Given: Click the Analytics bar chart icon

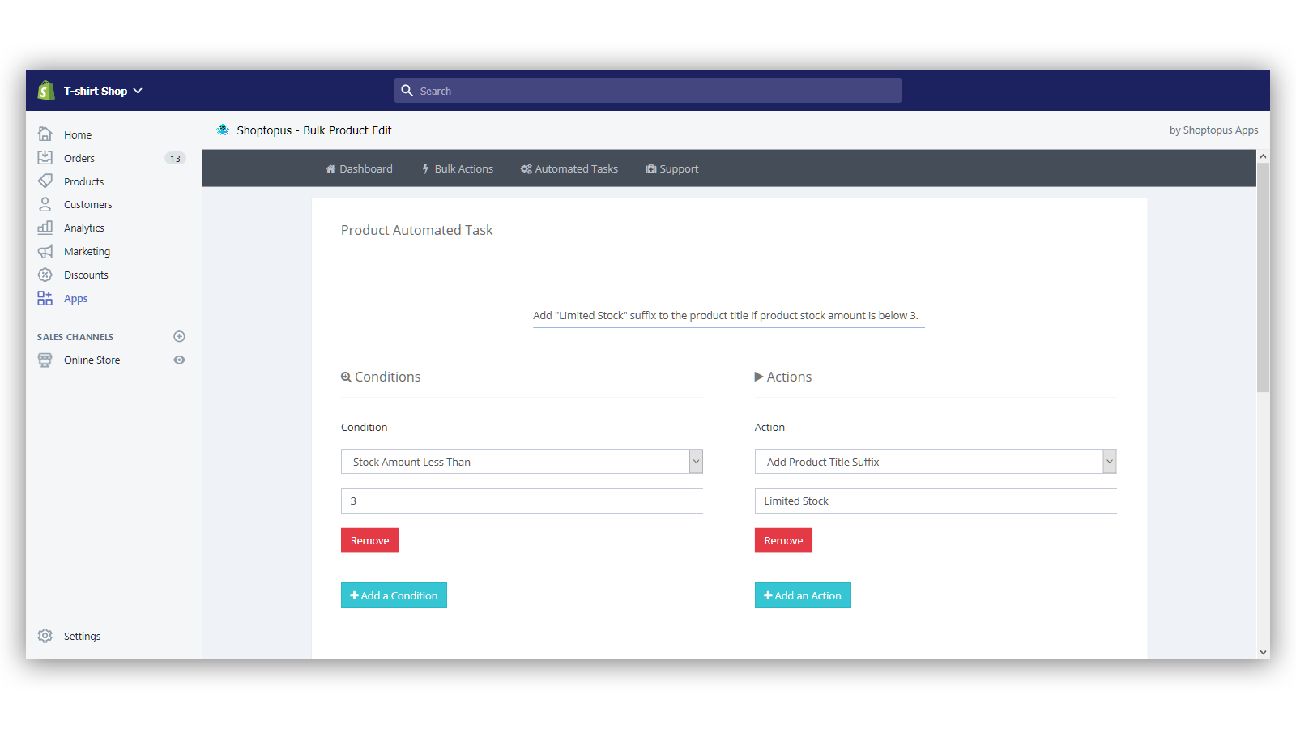Looking at the screenshot, I should coord(45,228).
